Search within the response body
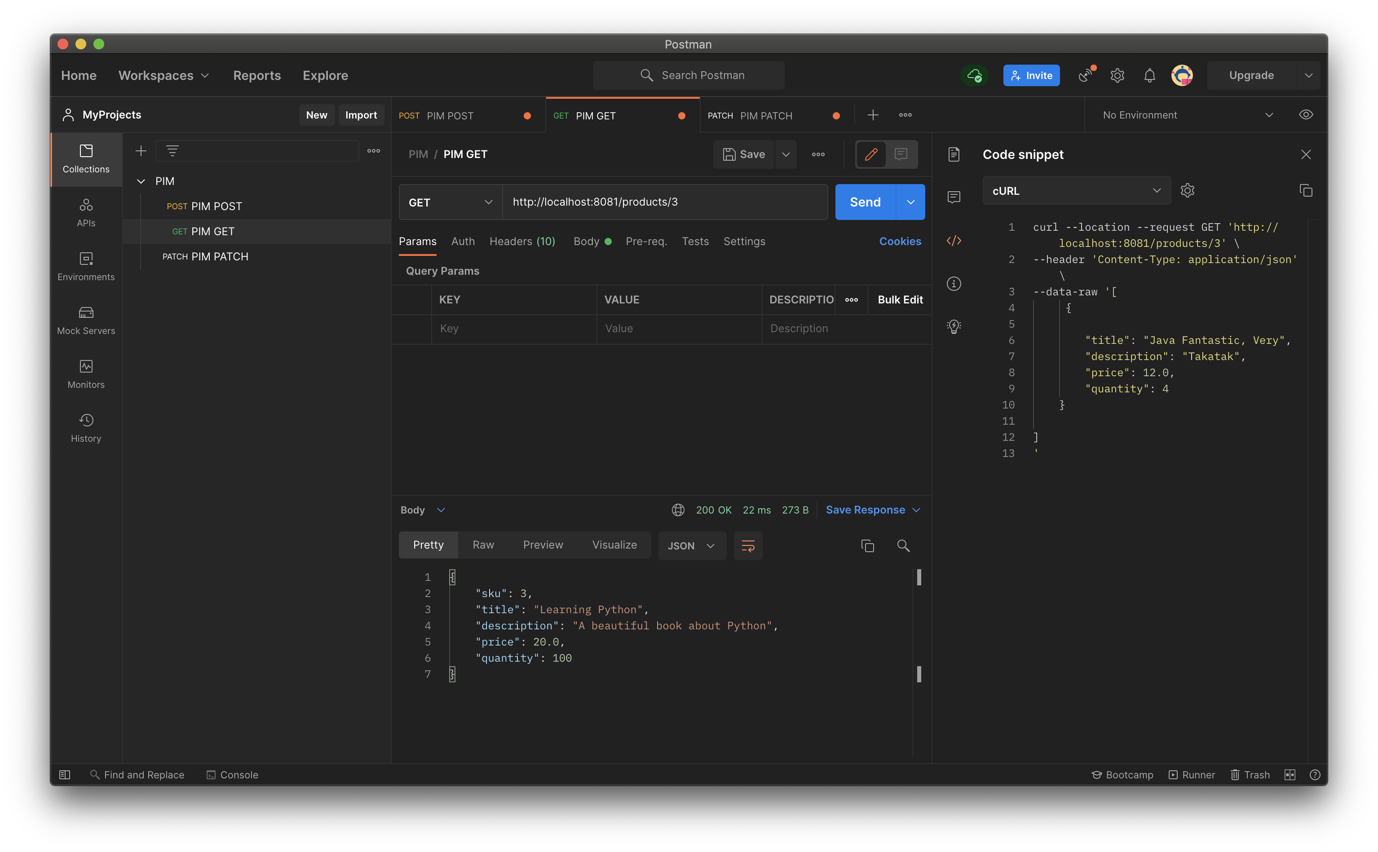Image resolution: width=1378 pixels, height=852 pixels. click(903, 545)
